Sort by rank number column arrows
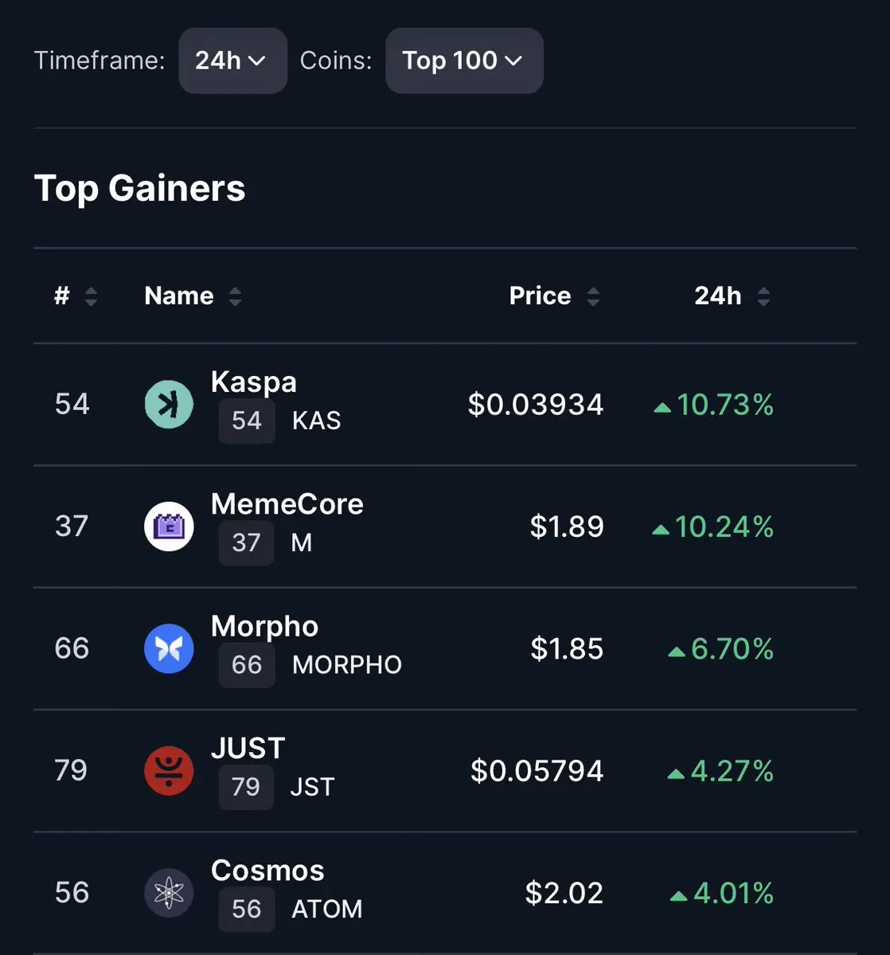This screenshot has width=890, height=955. (91, 297)
